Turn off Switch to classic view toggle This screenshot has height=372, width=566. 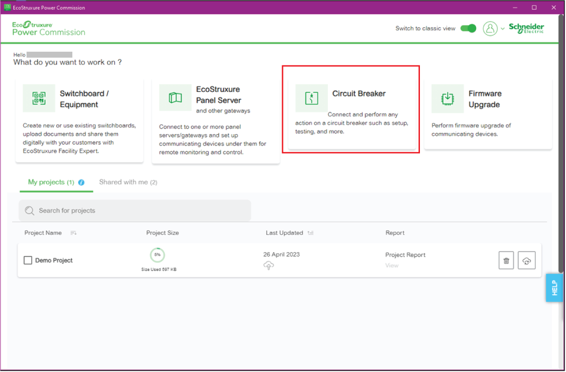tap(468, 28)
